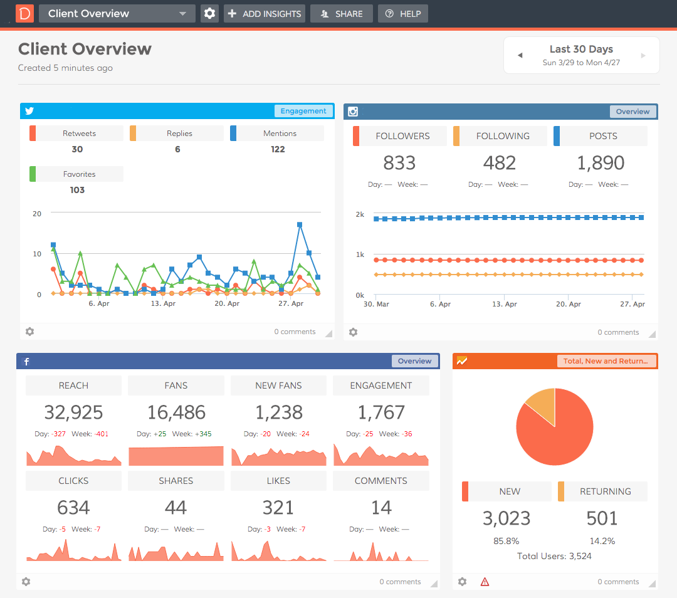Switch the Twitter widget to Engagement view
Image resolution: width=677 pixels, height=598 pixels.
click(x=303, y=110)
